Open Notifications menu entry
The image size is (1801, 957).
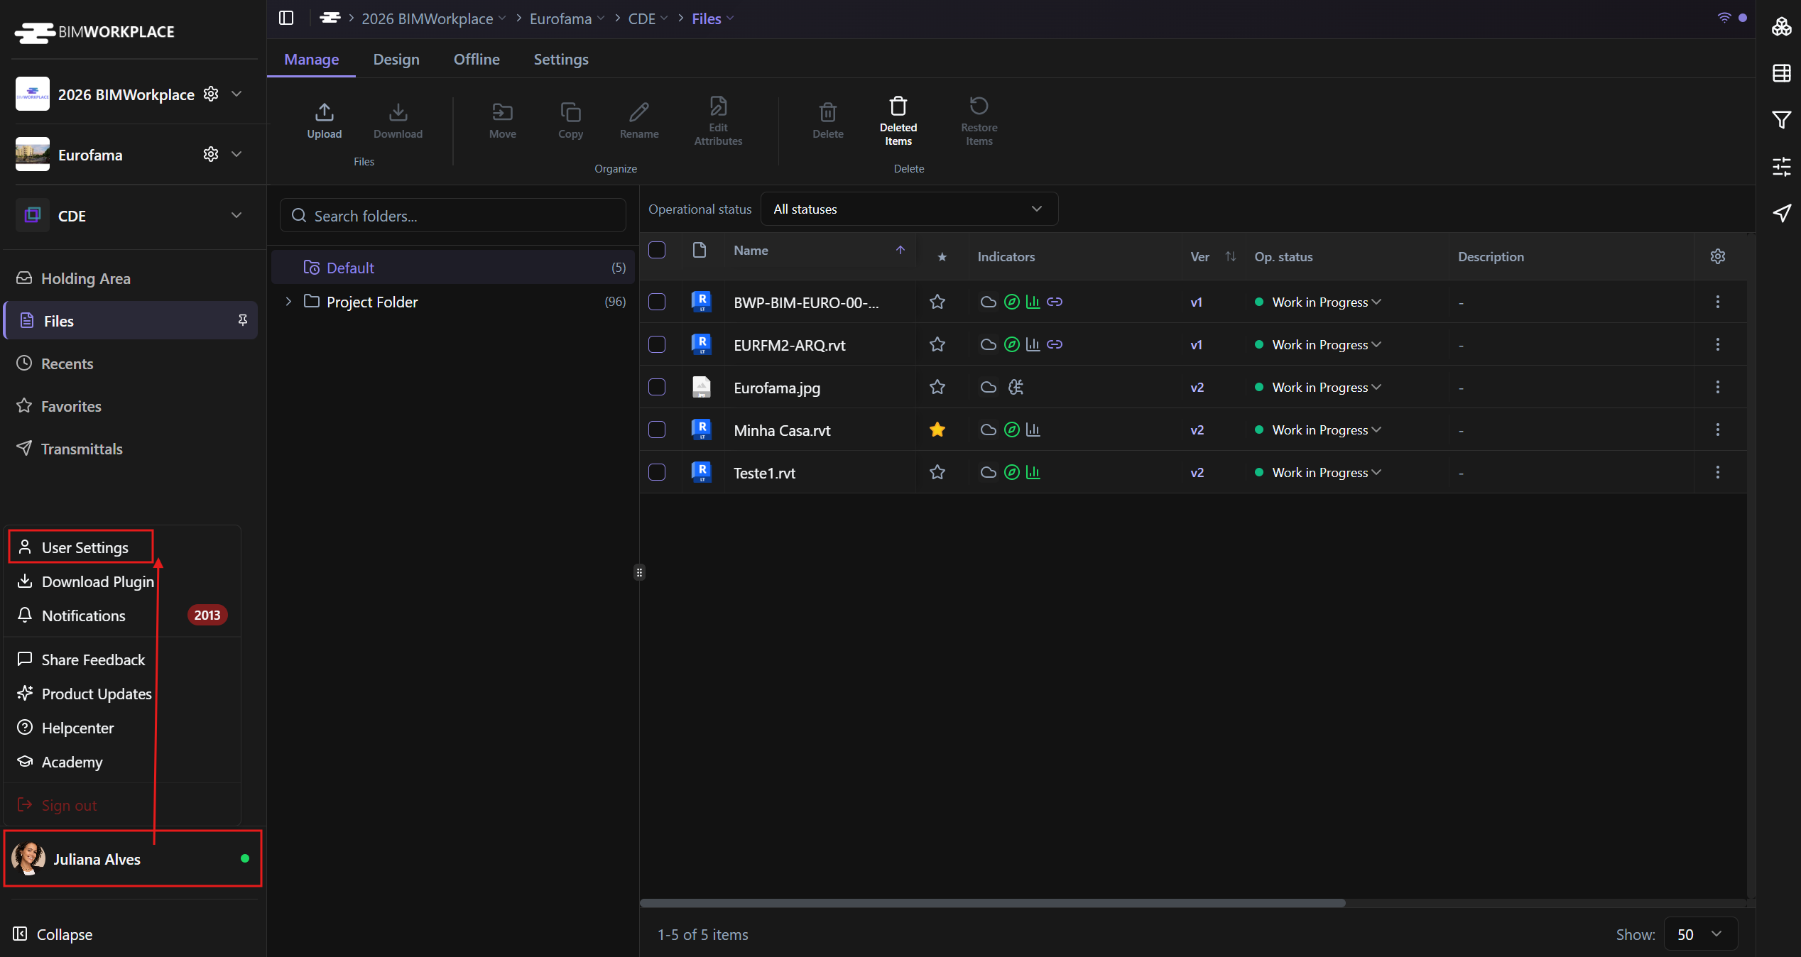point(122,616)
